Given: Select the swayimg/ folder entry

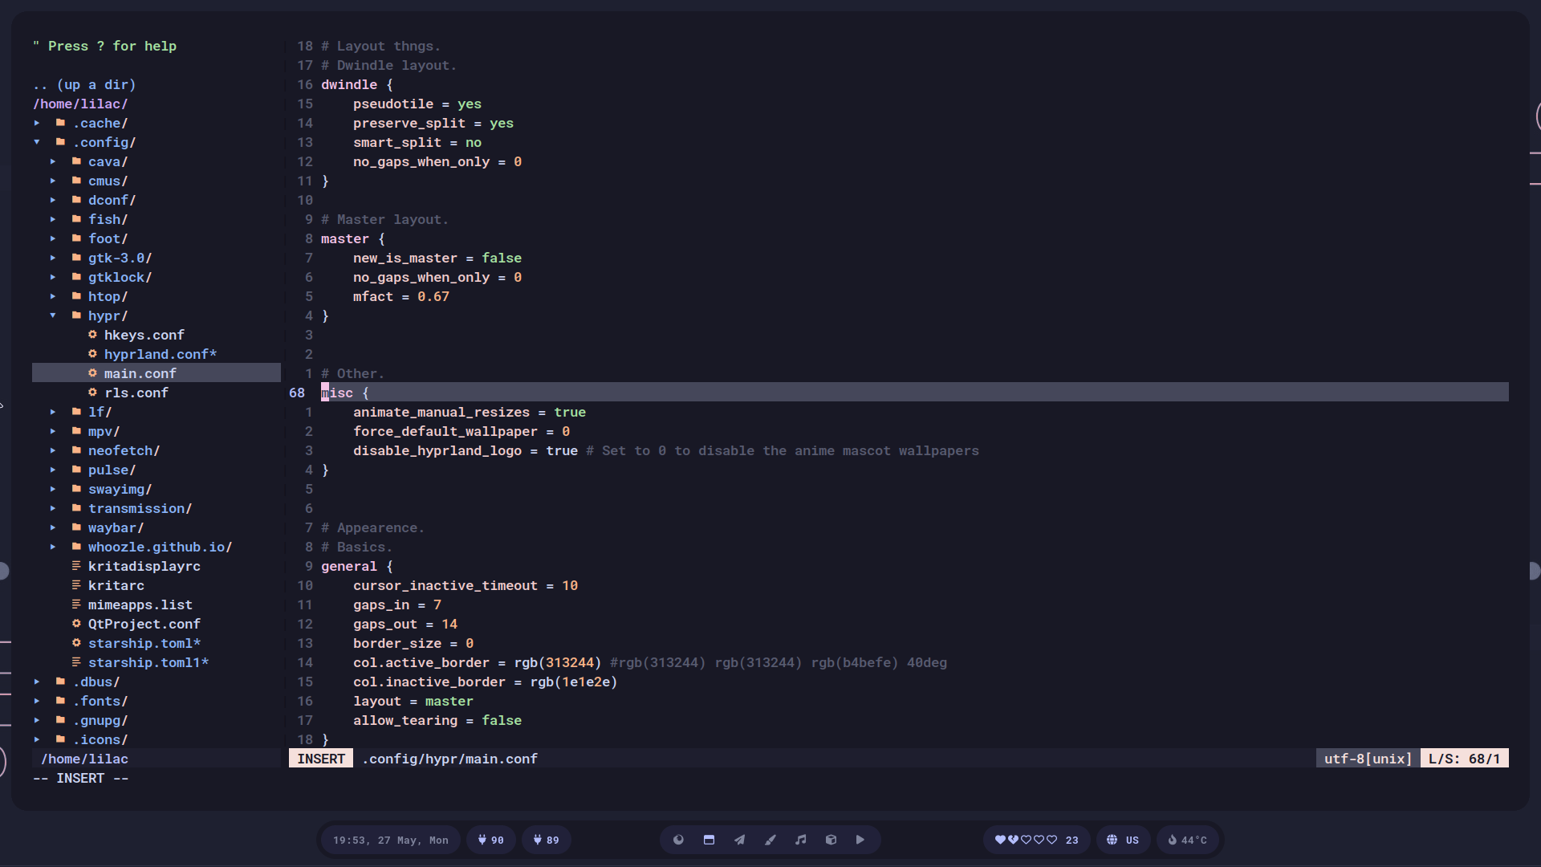Looking at the screenshot, I should pyautogui.click(x=120, y=489).
